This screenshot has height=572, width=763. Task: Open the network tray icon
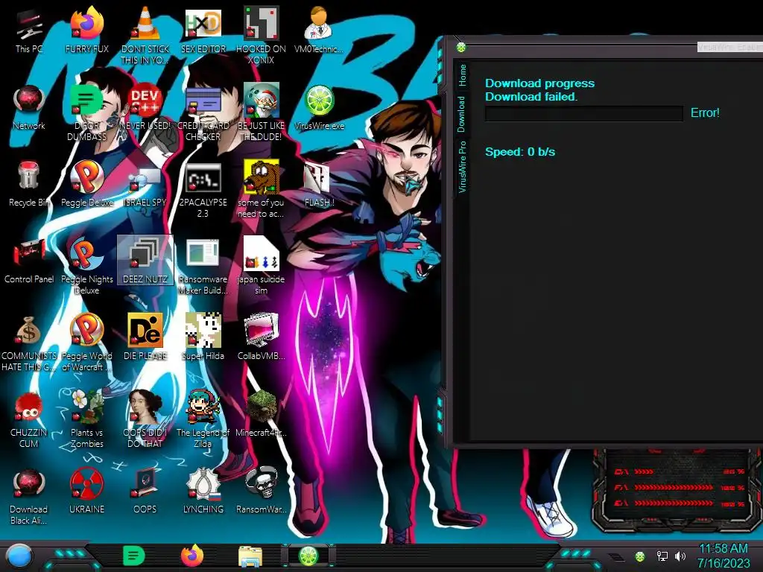662,556
